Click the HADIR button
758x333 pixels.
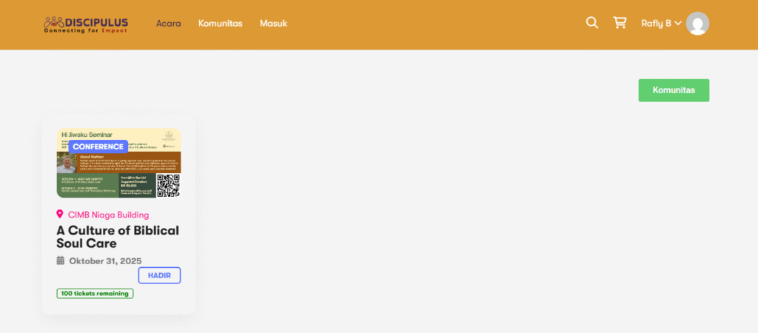click(x=160, y=275)
